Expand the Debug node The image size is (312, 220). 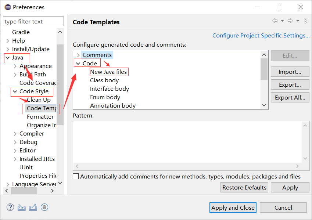15,142
